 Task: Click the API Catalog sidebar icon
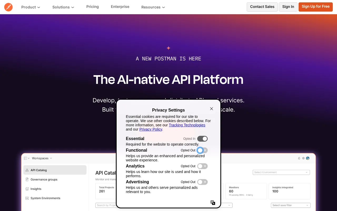(x=27, y=170)
